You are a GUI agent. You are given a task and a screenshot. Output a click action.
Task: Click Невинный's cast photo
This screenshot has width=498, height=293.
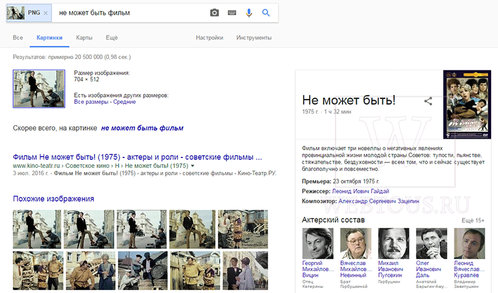(x=355, y=243)
